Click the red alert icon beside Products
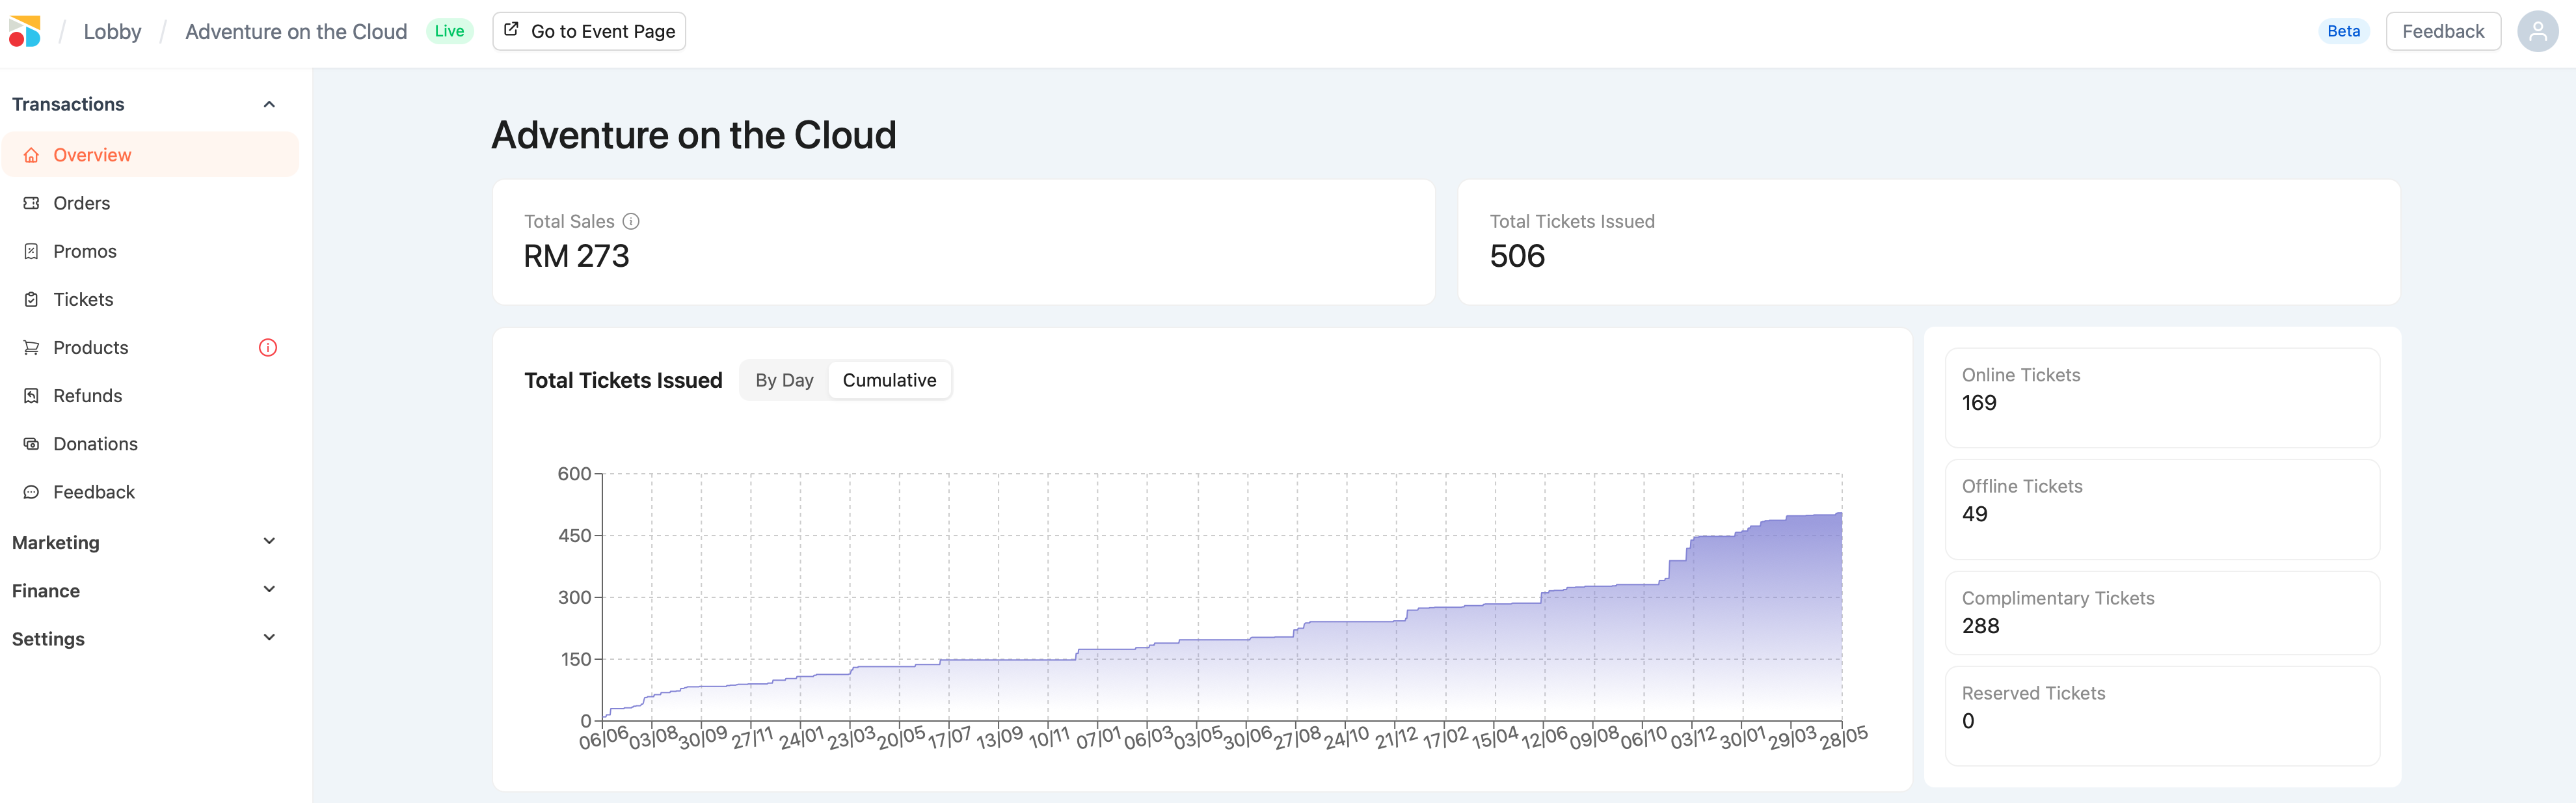Image resolution: width=2576 pixels, height=803 pixels. click(267, 348)
